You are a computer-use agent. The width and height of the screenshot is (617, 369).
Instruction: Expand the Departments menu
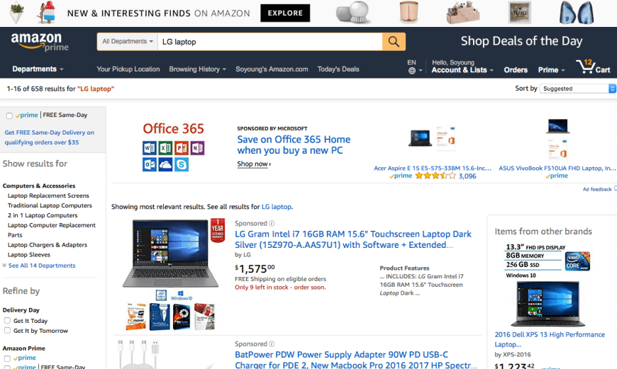pos(38,69)
